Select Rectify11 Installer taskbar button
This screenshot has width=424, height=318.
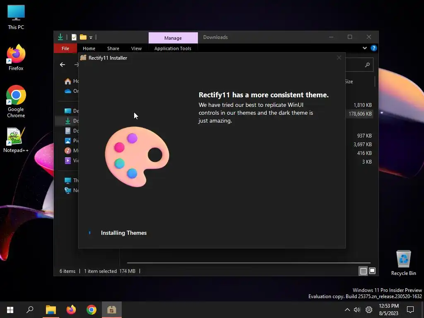click(112, 310)
